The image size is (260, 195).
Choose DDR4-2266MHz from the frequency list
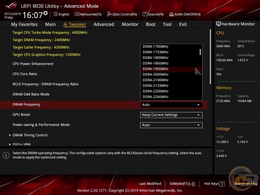pyautogui.click(x=171, y=97)
